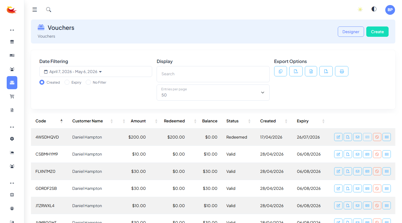Toggle the hamburger sidebar menu
Image resolution: width=402 pixels, height=223 pixels.
35,10
